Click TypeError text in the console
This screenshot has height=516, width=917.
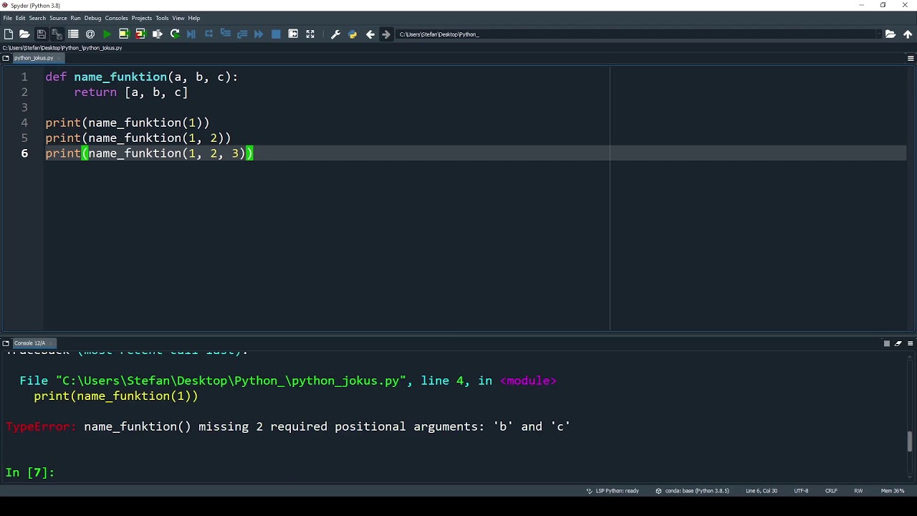[x=41, y=426]
